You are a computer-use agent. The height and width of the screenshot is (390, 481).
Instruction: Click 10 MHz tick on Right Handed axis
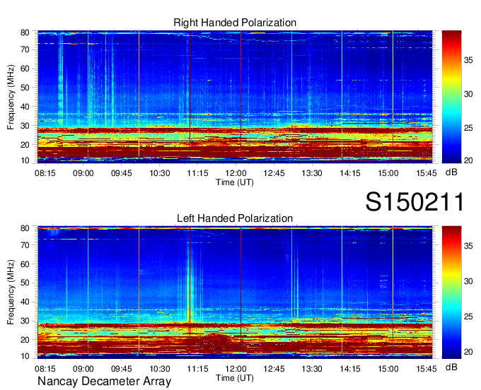(x=25, y=160)
